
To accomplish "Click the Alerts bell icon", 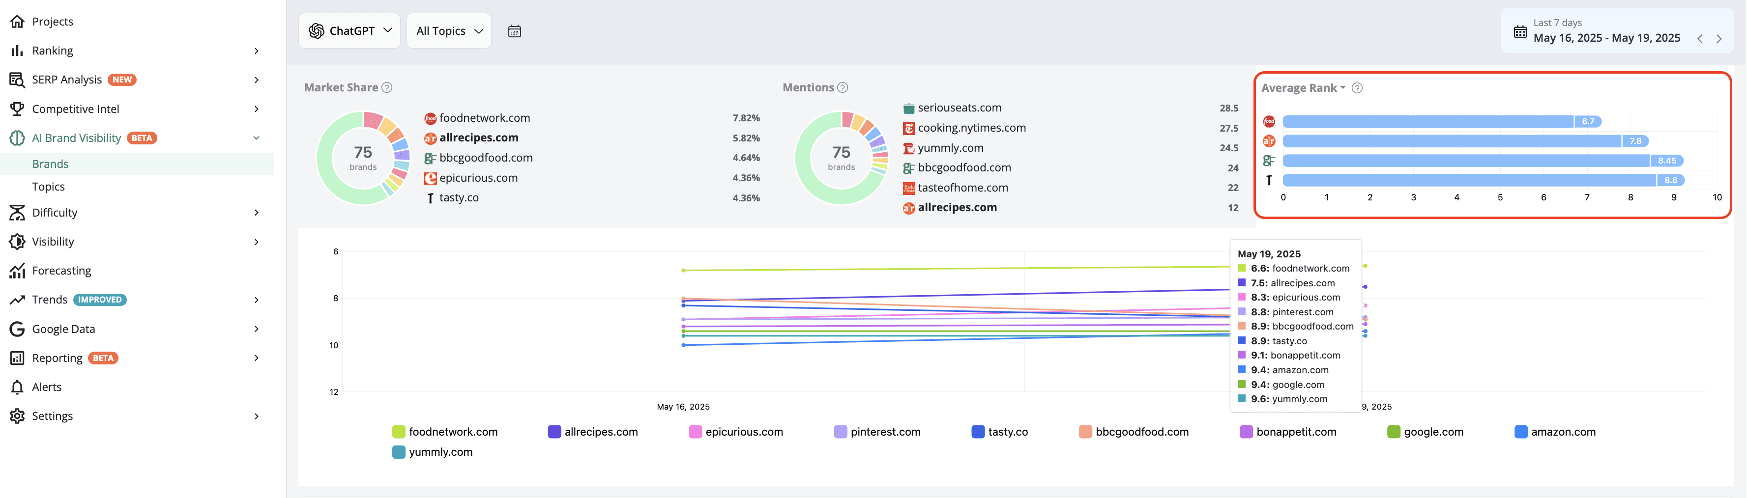I will [x=17, y=387].
